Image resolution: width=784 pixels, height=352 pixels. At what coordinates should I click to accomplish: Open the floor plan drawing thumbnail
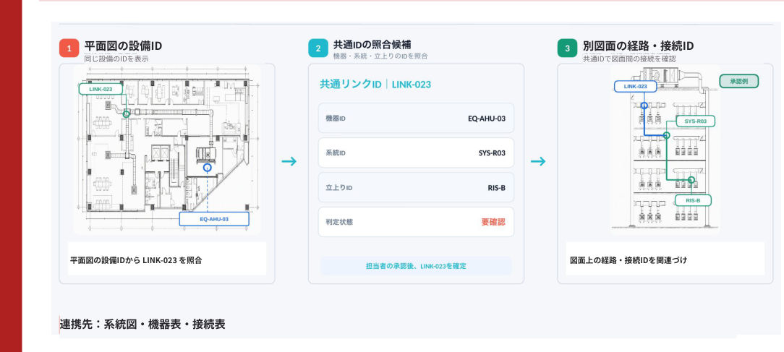[x=167, y=150]
